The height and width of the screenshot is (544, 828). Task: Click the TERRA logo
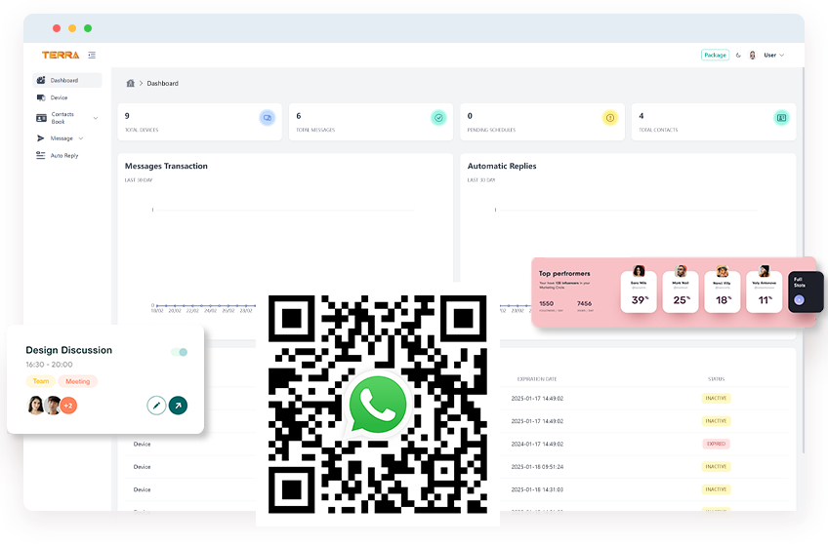(x=61, y=55)
